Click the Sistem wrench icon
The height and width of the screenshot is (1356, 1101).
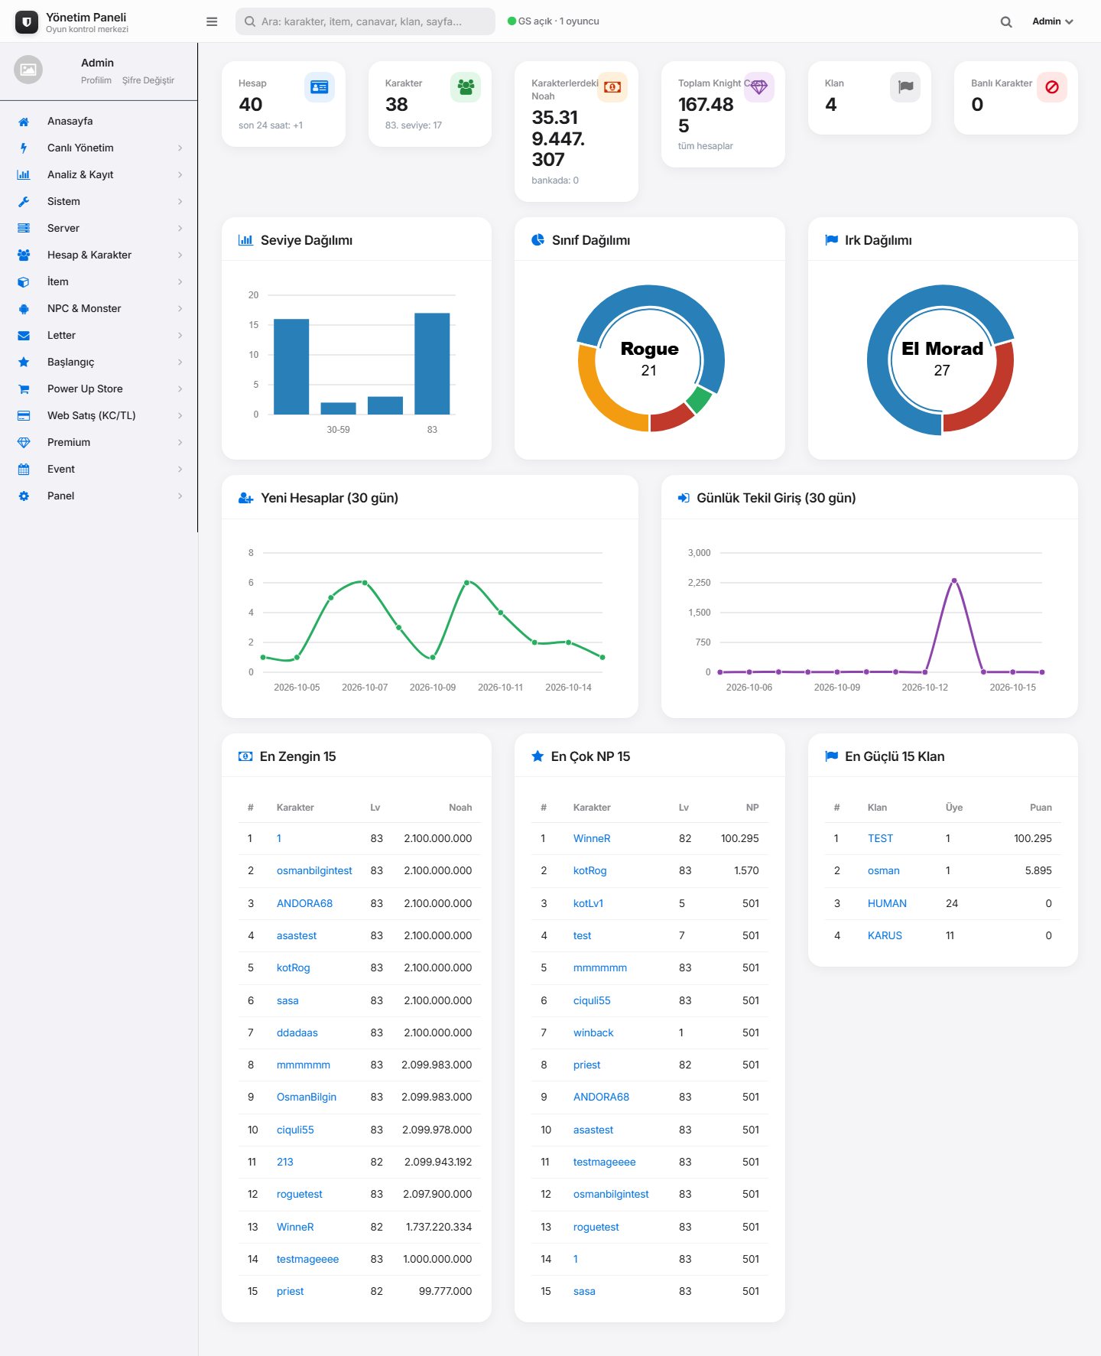pyautogui.click(x=24, y=202)
